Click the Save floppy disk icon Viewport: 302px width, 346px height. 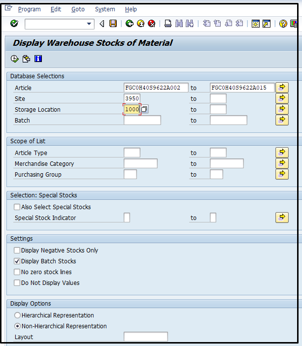(113, 24)
